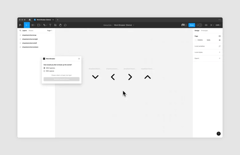Toggle page background visibility eye

[220, 40]
